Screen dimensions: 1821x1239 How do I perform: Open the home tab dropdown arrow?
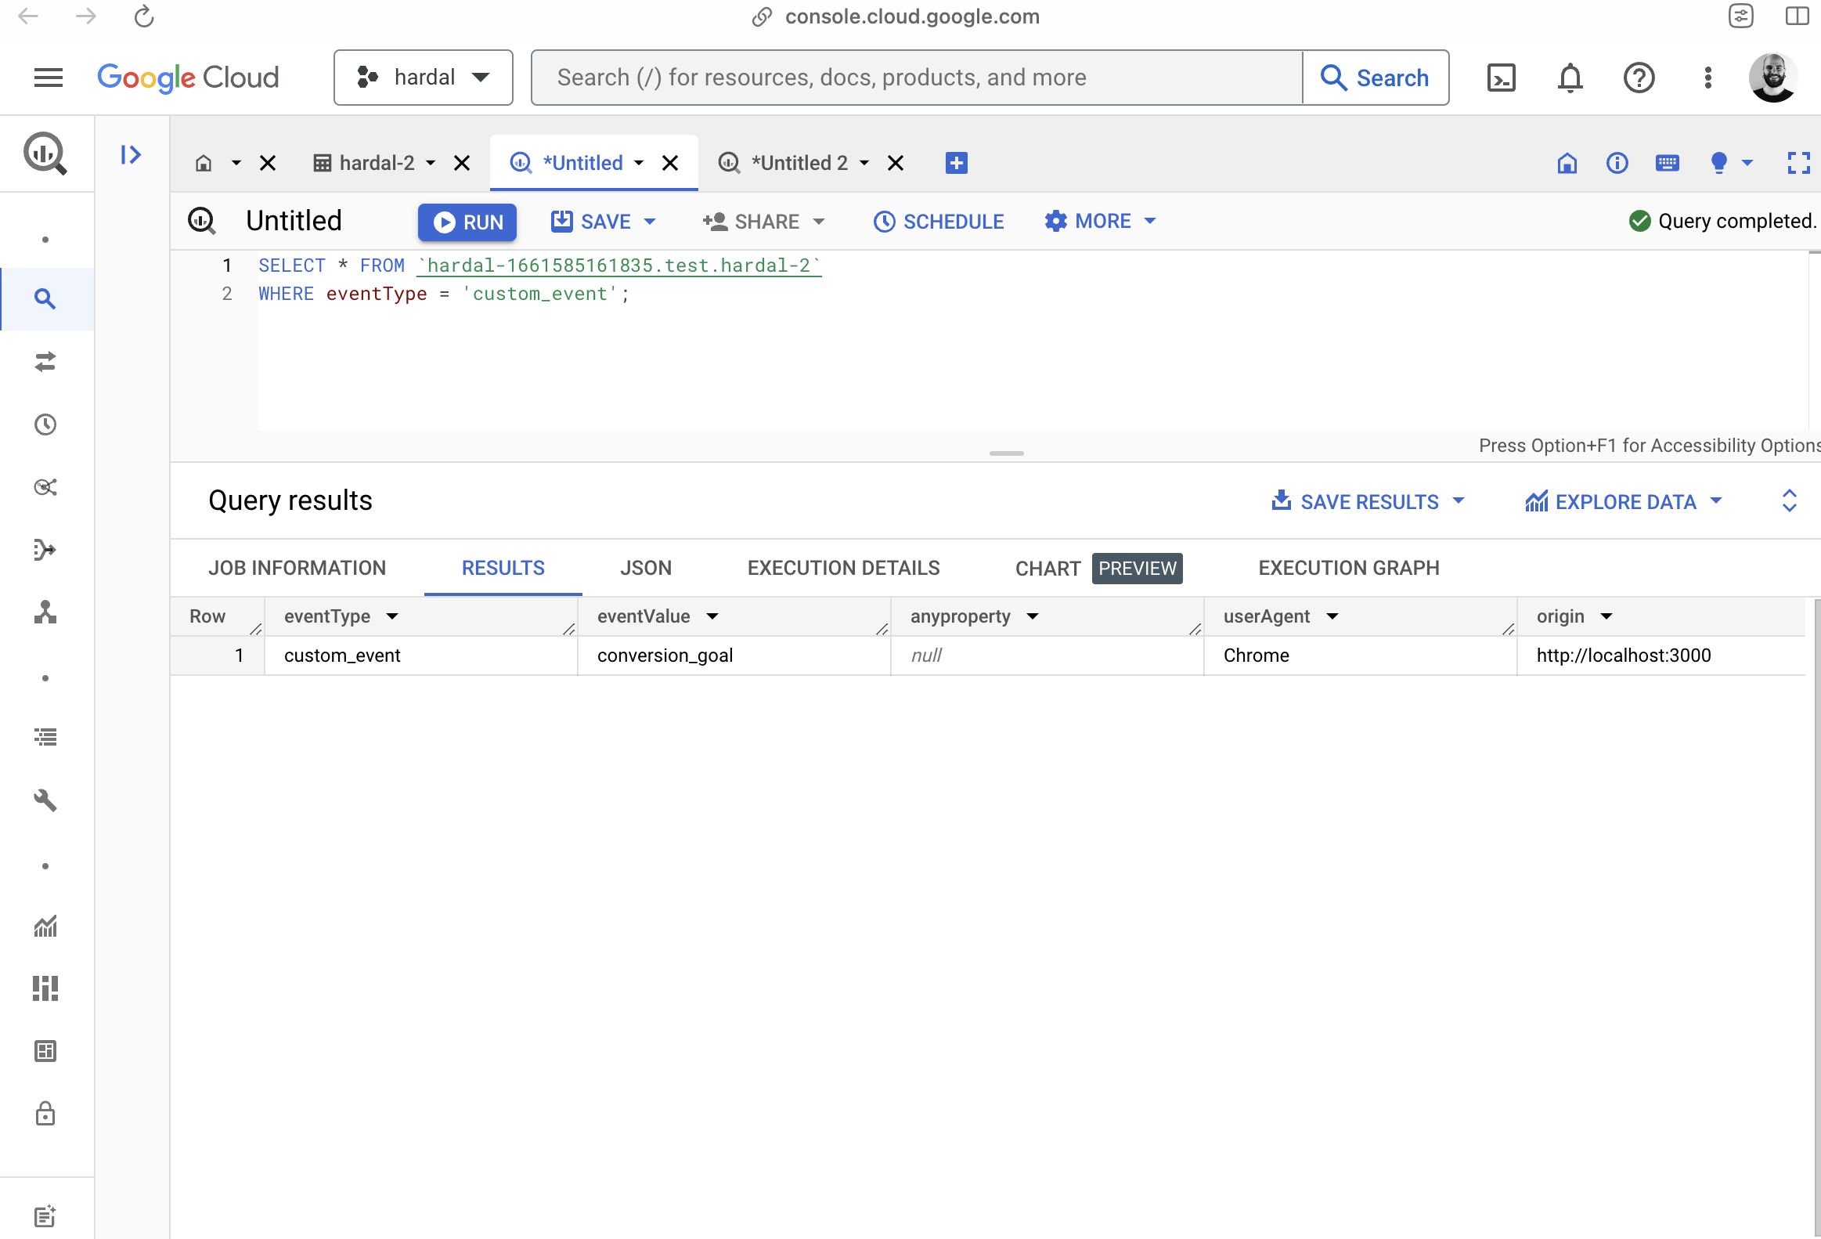(236, 163)
